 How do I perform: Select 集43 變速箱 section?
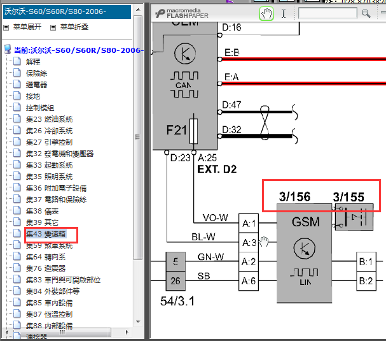[46, 234]
